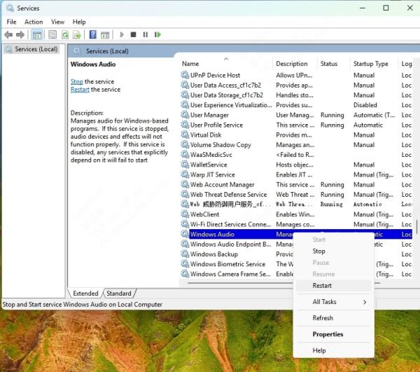Toggle Show/Hide Console Tree toolbar icon
Viewport: 420px width, 372px height.
36,35
